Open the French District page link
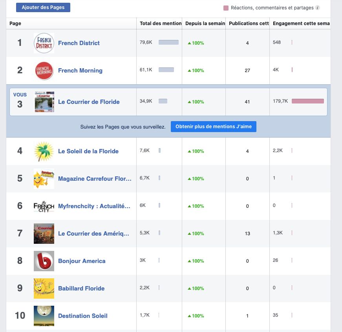Image resolution: width=342 pixels, height=332 pixels. pyautogui.click(x=79, y=43)
